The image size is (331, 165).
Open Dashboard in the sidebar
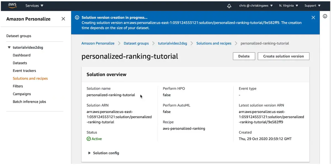click(x=22, y=55)
